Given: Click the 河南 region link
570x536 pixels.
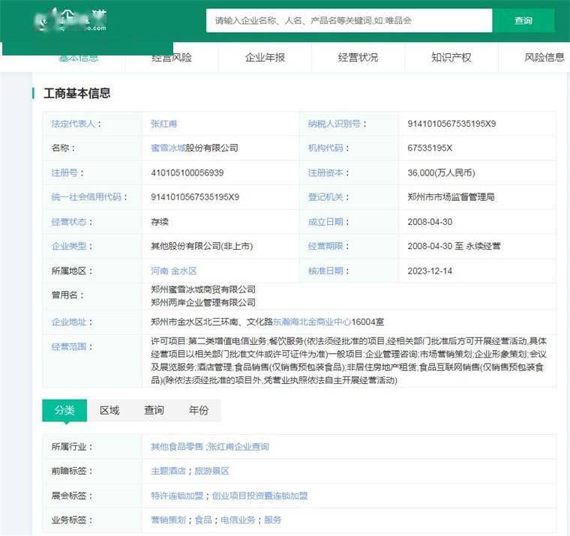Looking at the screenshot, I should coord(160,271).
